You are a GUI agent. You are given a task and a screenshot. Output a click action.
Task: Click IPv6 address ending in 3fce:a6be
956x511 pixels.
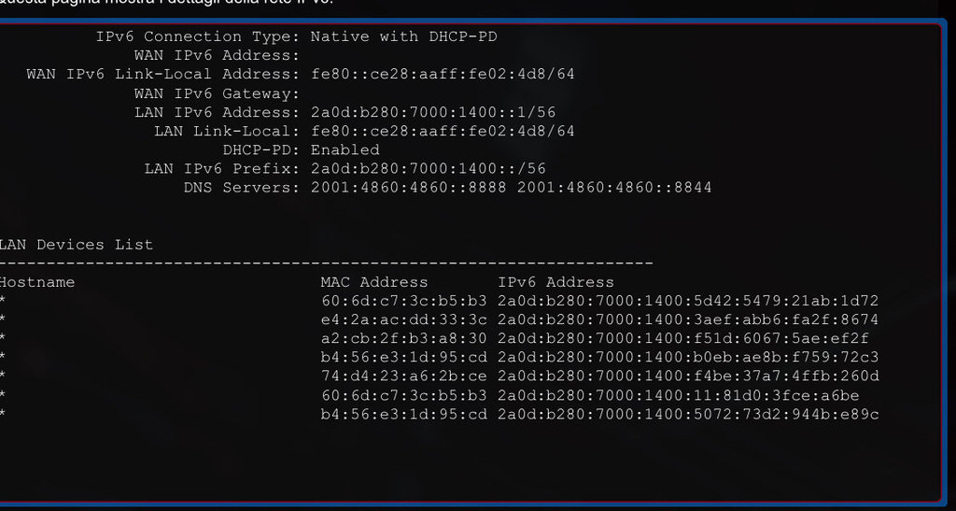[678, 396]
